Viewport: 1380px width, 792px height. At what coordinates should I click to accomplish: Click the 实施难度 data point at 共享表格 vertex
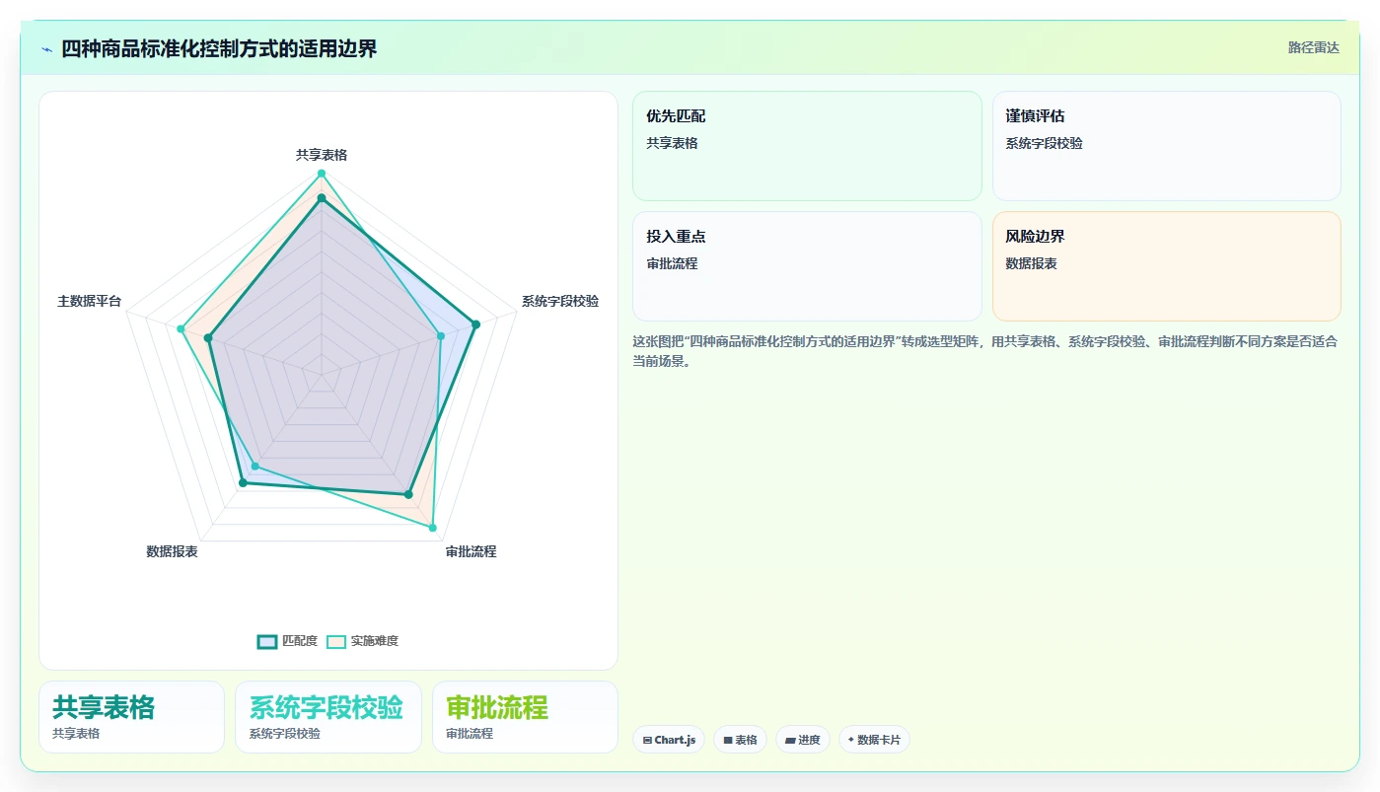321,175
